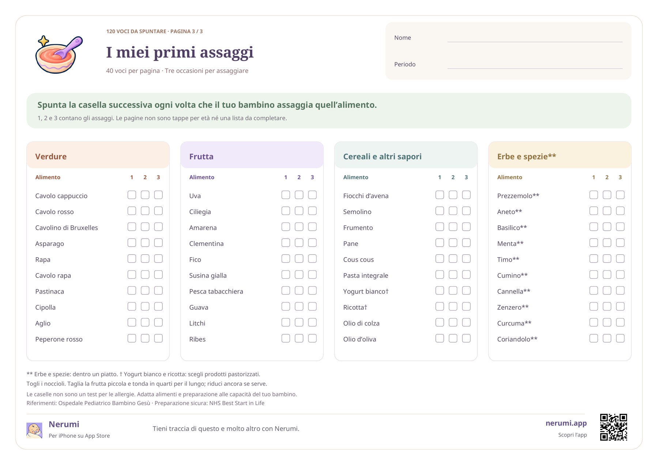This screenshot has height=465, width=658.
Task: Check first box for Clementina
Action: 286,243
